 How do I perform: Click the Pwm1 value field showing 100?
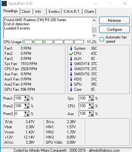point(19,98)
